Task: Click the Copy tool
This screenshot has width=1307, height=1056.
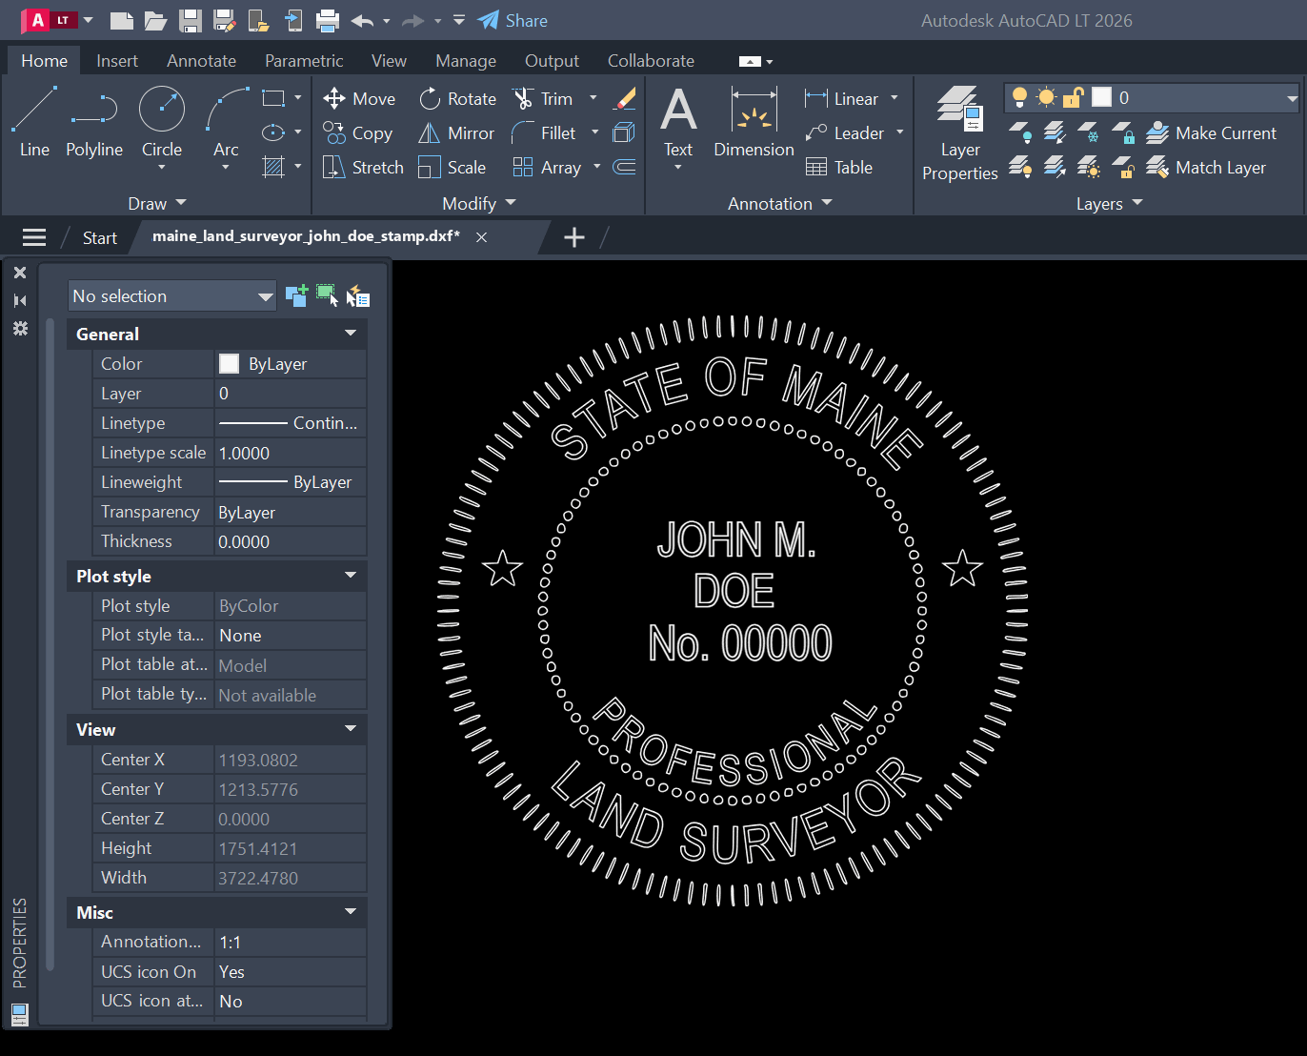Action: coord(358,133)
